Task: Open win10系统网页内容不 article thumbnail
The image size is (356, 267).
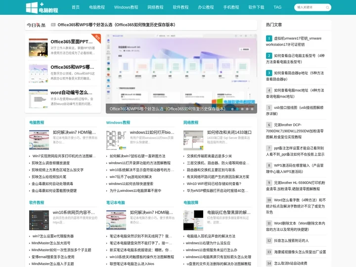Action: click(39, 220)
